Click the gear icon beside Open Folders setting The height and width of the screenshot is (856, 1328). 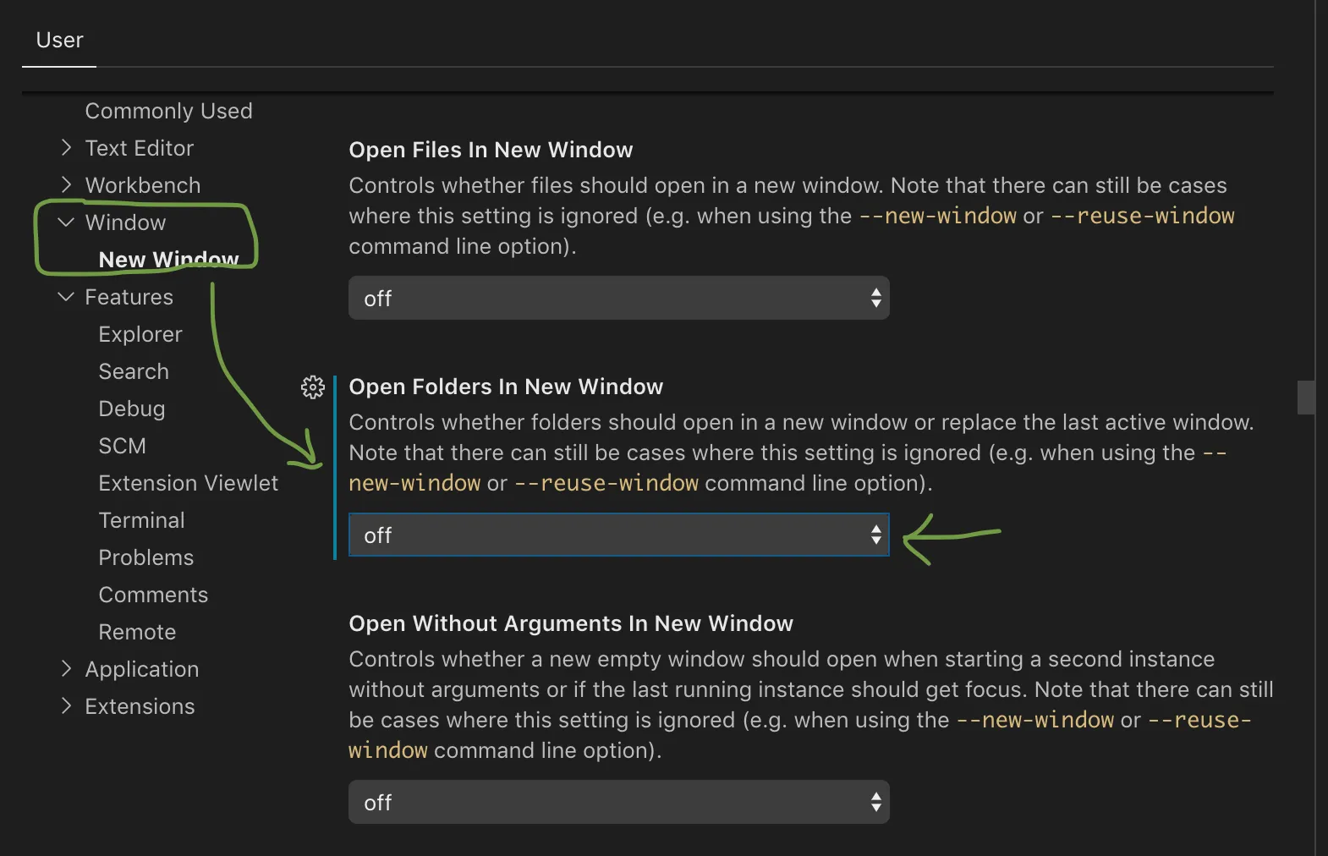313,387
